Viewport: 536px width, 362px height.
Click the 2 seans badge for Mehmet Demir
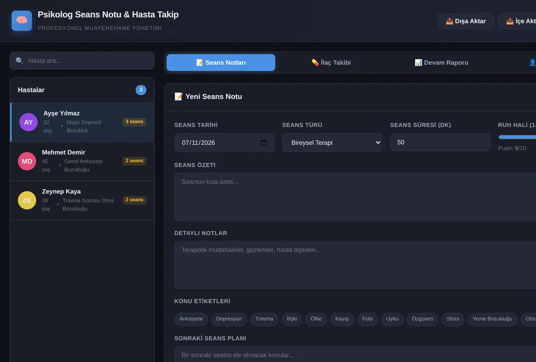(134, 161)
